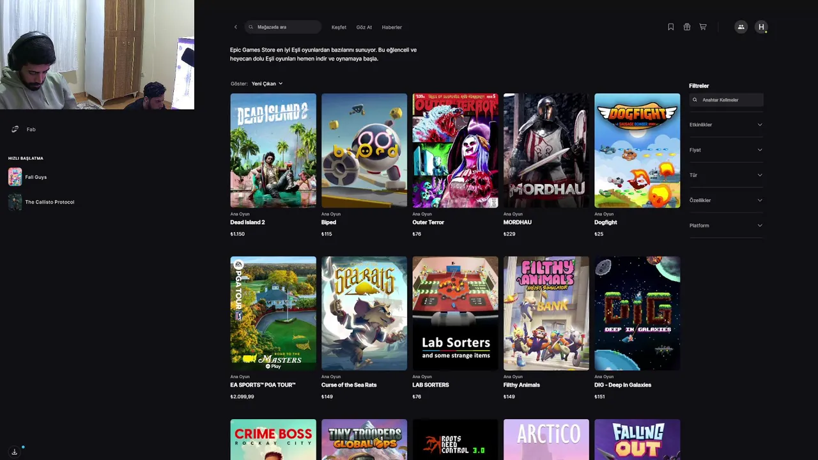This screenshot has height=460, width=818.
Task: Open the H profile avatar
Action: 761,27
